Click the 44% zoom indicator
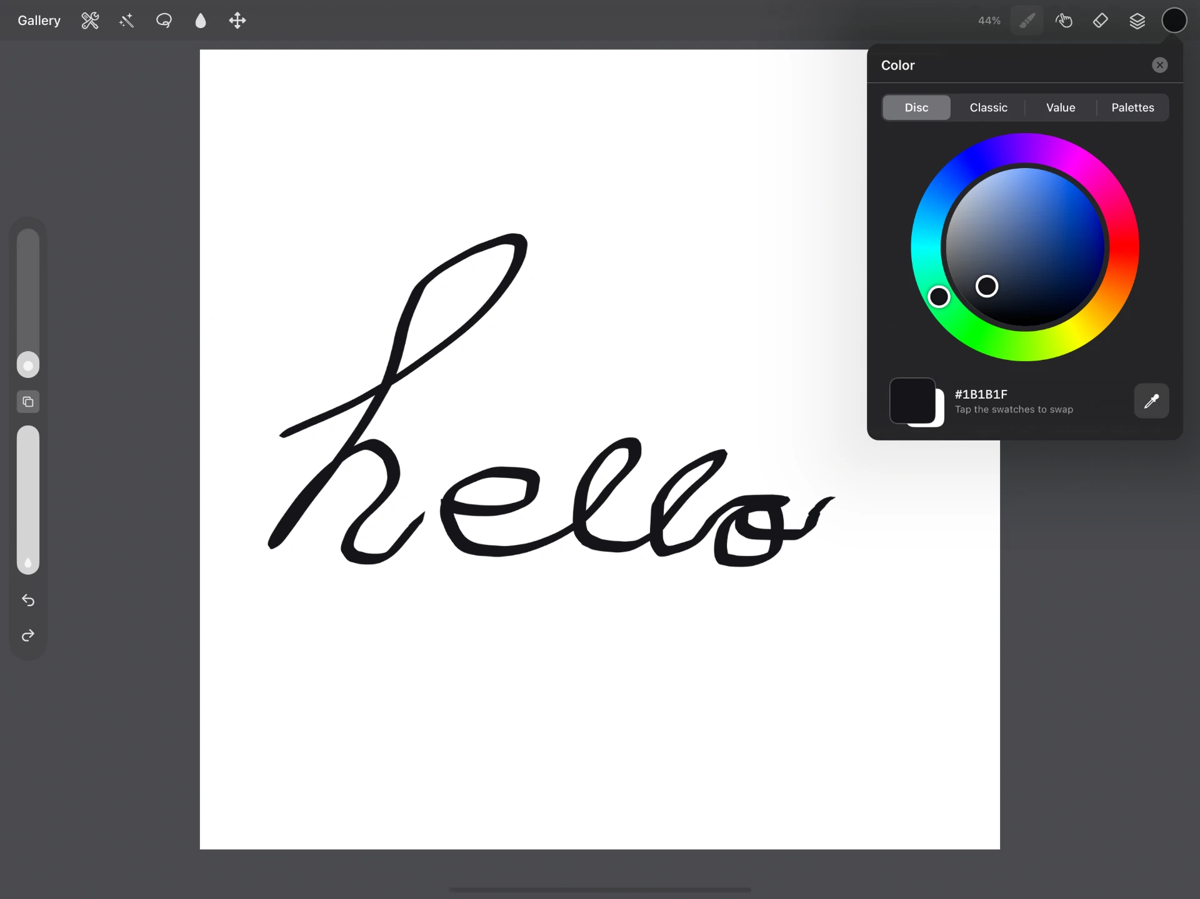The height and width of the screenshot is (899, 1200). pos(989,21)
